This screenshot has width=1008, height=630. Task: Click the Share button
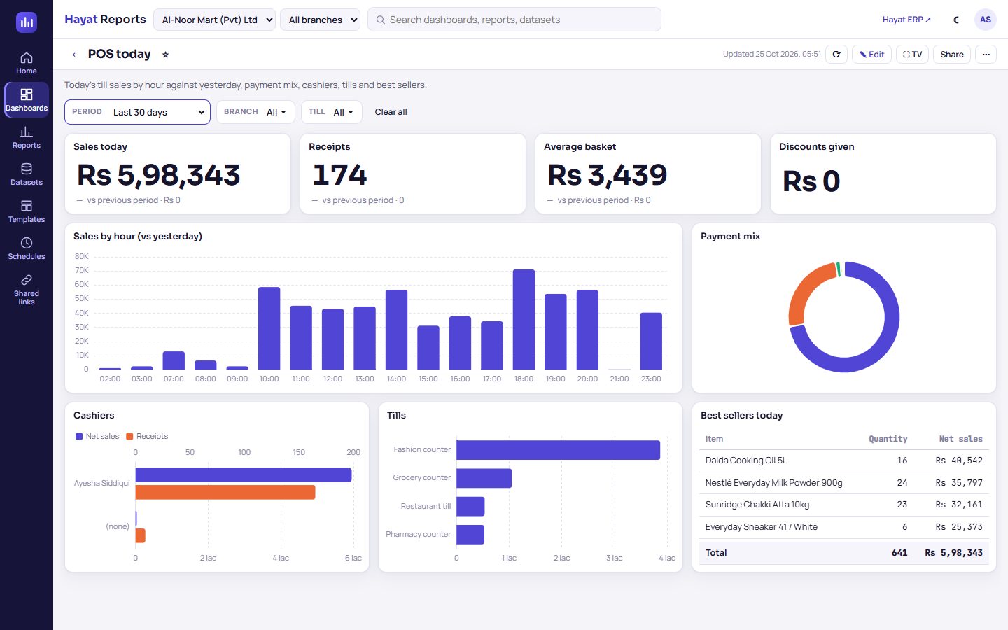pos(951,55)
